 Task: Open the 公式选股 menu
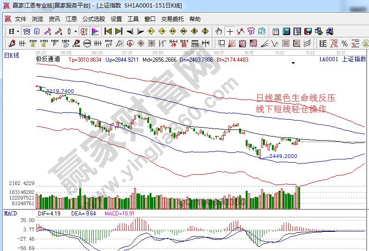click(94, 19)
